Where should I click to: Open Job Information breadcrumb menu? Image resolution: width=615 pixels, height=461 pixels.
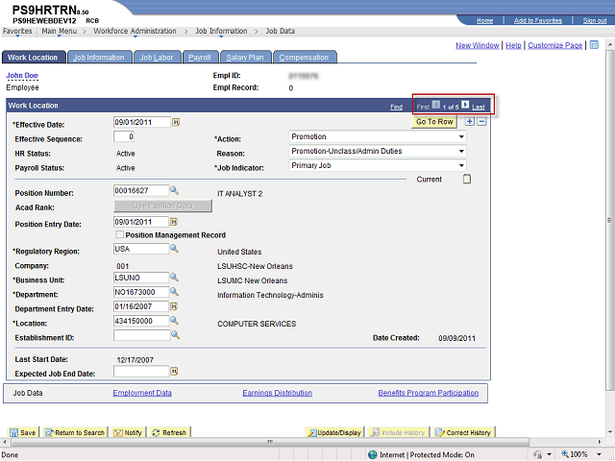[221, 32]
